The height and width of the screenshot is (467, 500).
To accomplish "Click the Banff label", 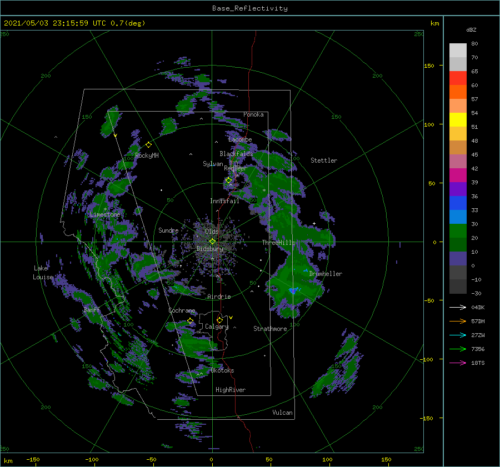I will pos(92,310).
